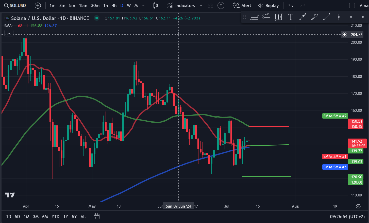Choose the 1h timeframe

(x=106, y=6)
